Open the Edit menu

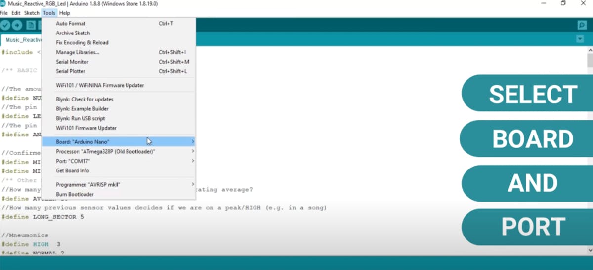[x=16, y=13]
